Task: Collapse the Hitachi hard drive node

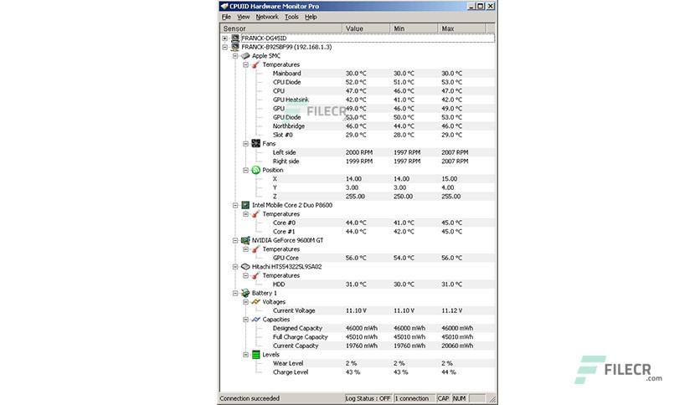Action: [x=235, y=267]
